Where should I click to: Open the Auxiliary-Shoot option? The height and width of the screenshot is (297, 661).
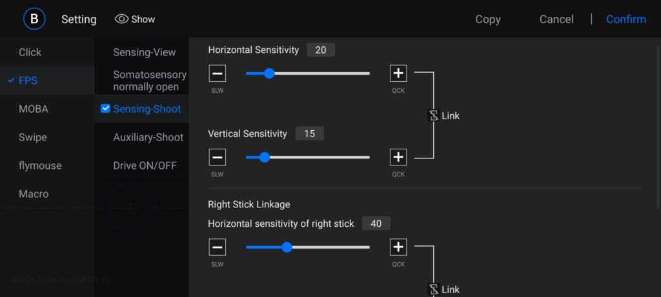coord(148,137)
